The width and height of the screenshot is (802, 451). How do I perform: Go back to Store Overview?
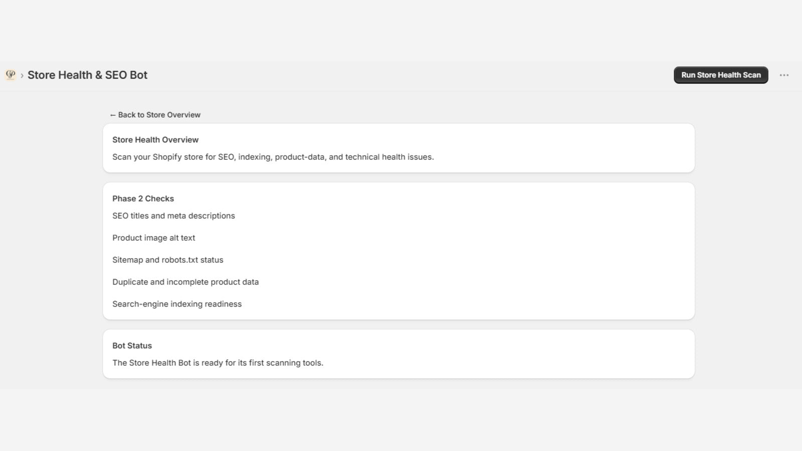pyautogui.click(x=155, y=115)
